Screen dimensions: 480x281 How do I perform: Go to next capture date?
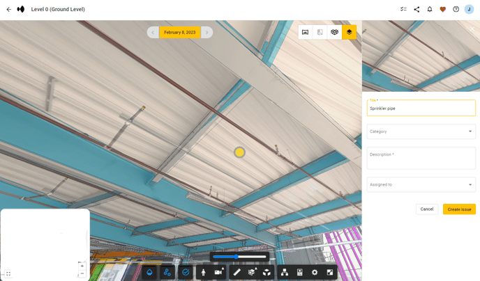pyautogui.click(x=207, y=32)
